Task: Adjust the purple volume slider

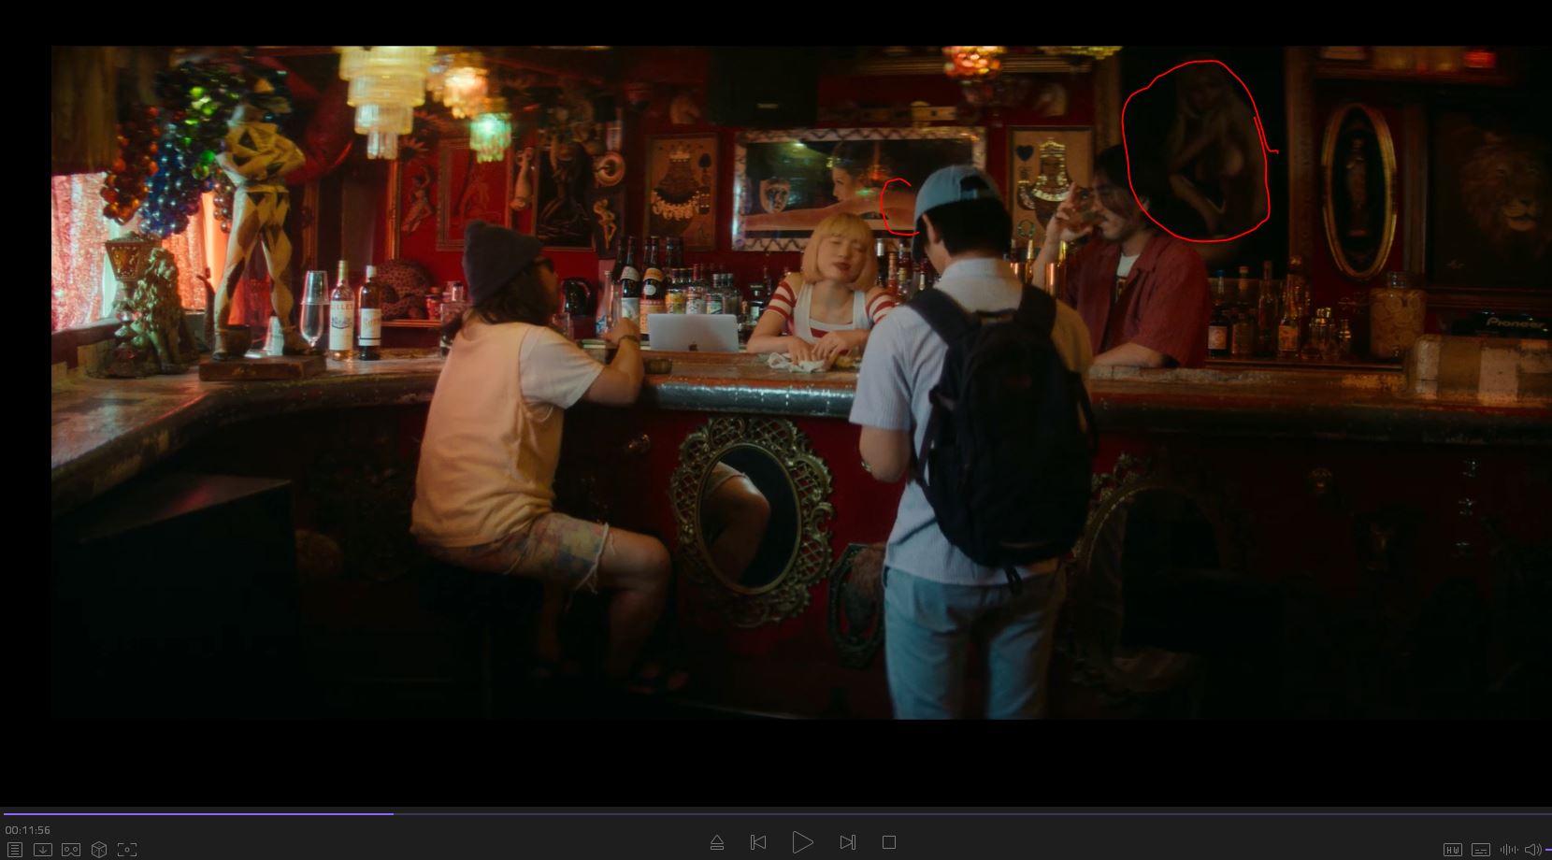Action: point(1547,850)
